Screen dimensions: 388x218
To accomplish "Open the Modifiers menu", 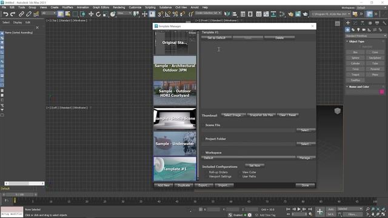I will coord(67,7).
